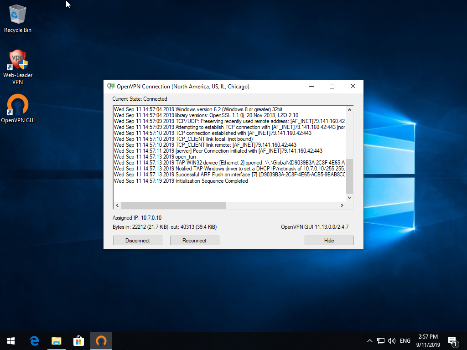Screen dimensions: 467x350
Task: Click the 'Current State: Connected' status text
Action: 140,99
